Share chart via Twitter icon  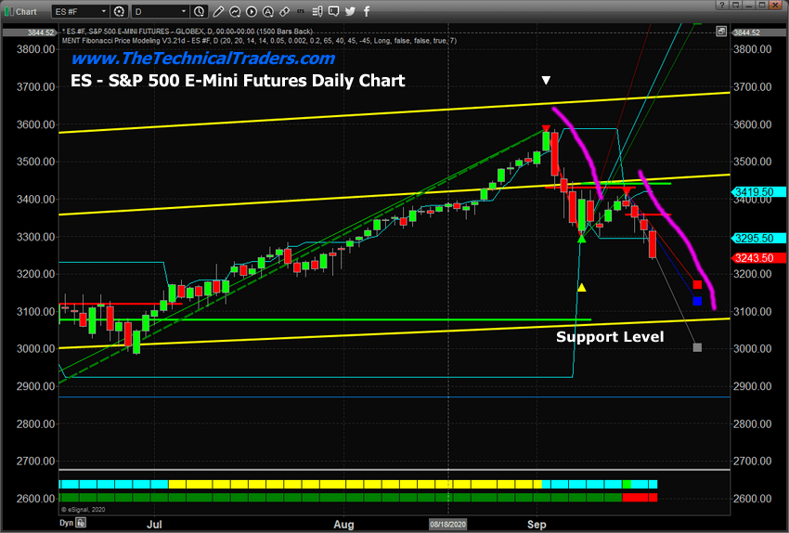tap(350, 11)
